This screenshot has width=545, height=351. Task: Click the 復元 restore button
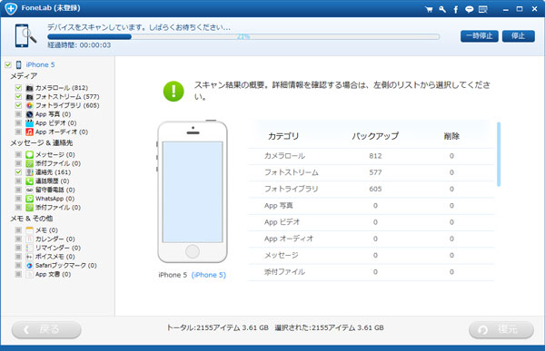tap(501, 329)
